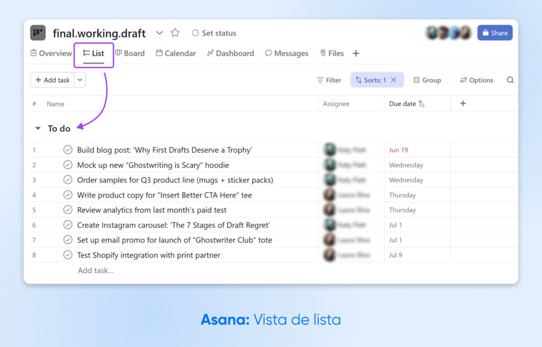542x347 pixels.
Task: Click the Share button
Action: click(x=495, y=32)
